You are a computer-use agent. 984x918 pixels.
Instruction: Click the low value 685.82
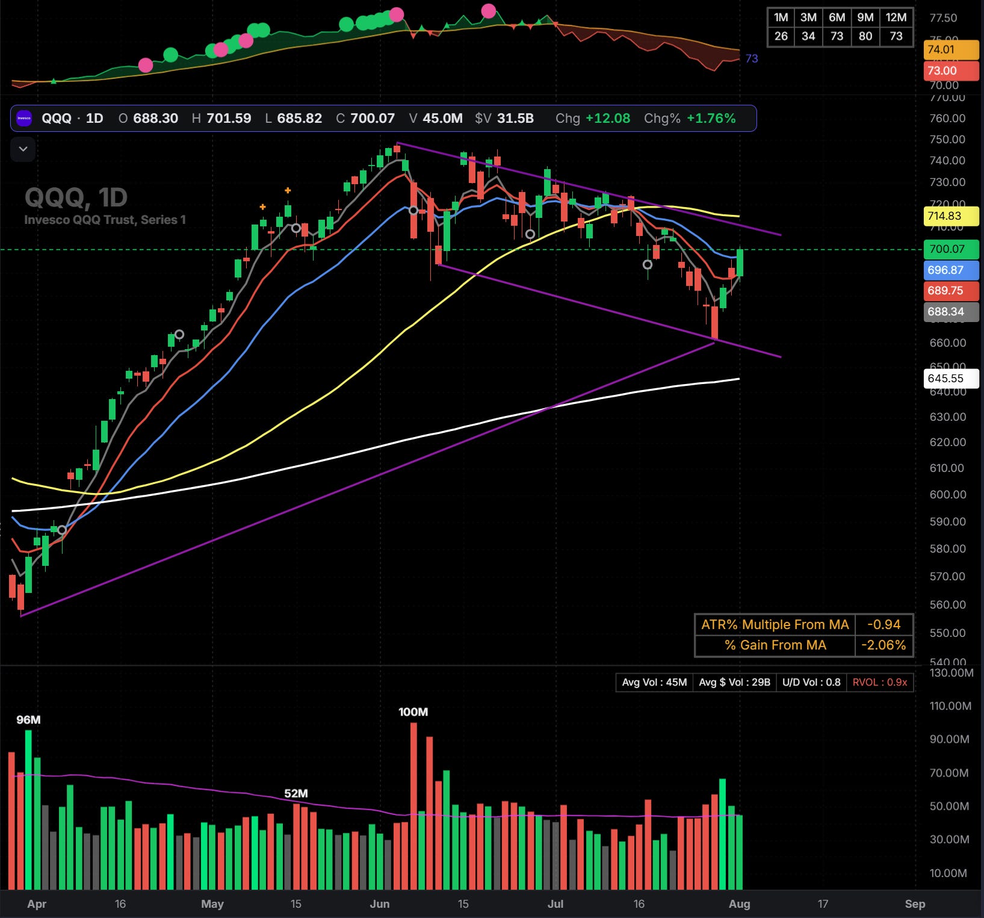coord(300,118)
